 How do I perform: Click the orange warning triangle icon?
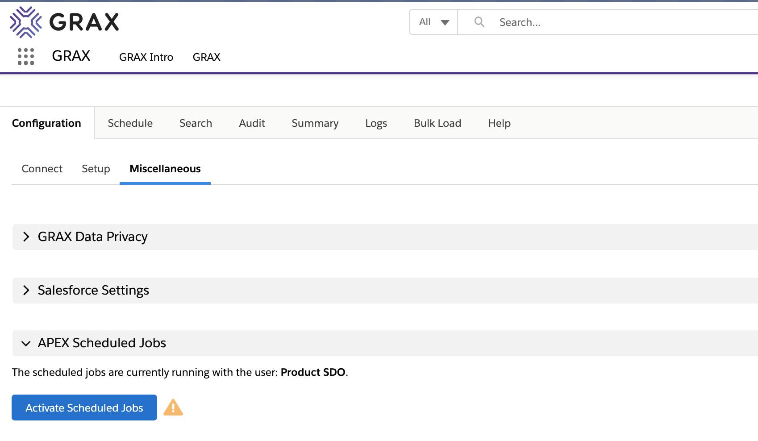pos(173,408)
